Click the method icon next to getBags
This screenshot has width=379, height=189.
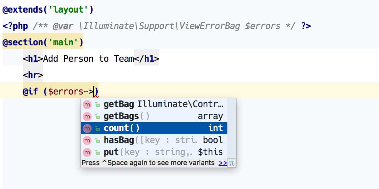tap(87, 116)
